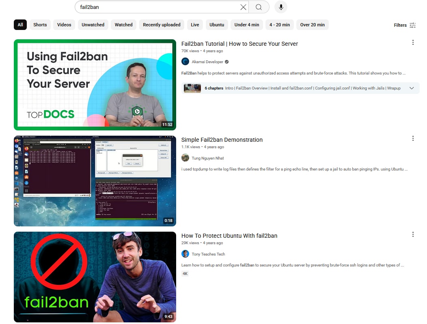Screen dimensions: 427x324
Task: Expand the 6 chapters list chevron
Action: 412,88
